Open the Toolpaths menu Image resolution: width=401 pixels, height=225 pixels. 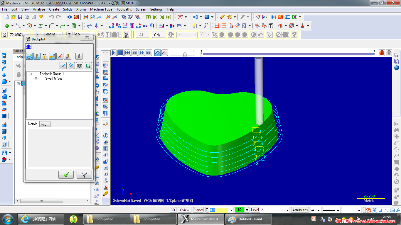click(x=124, y=9)
